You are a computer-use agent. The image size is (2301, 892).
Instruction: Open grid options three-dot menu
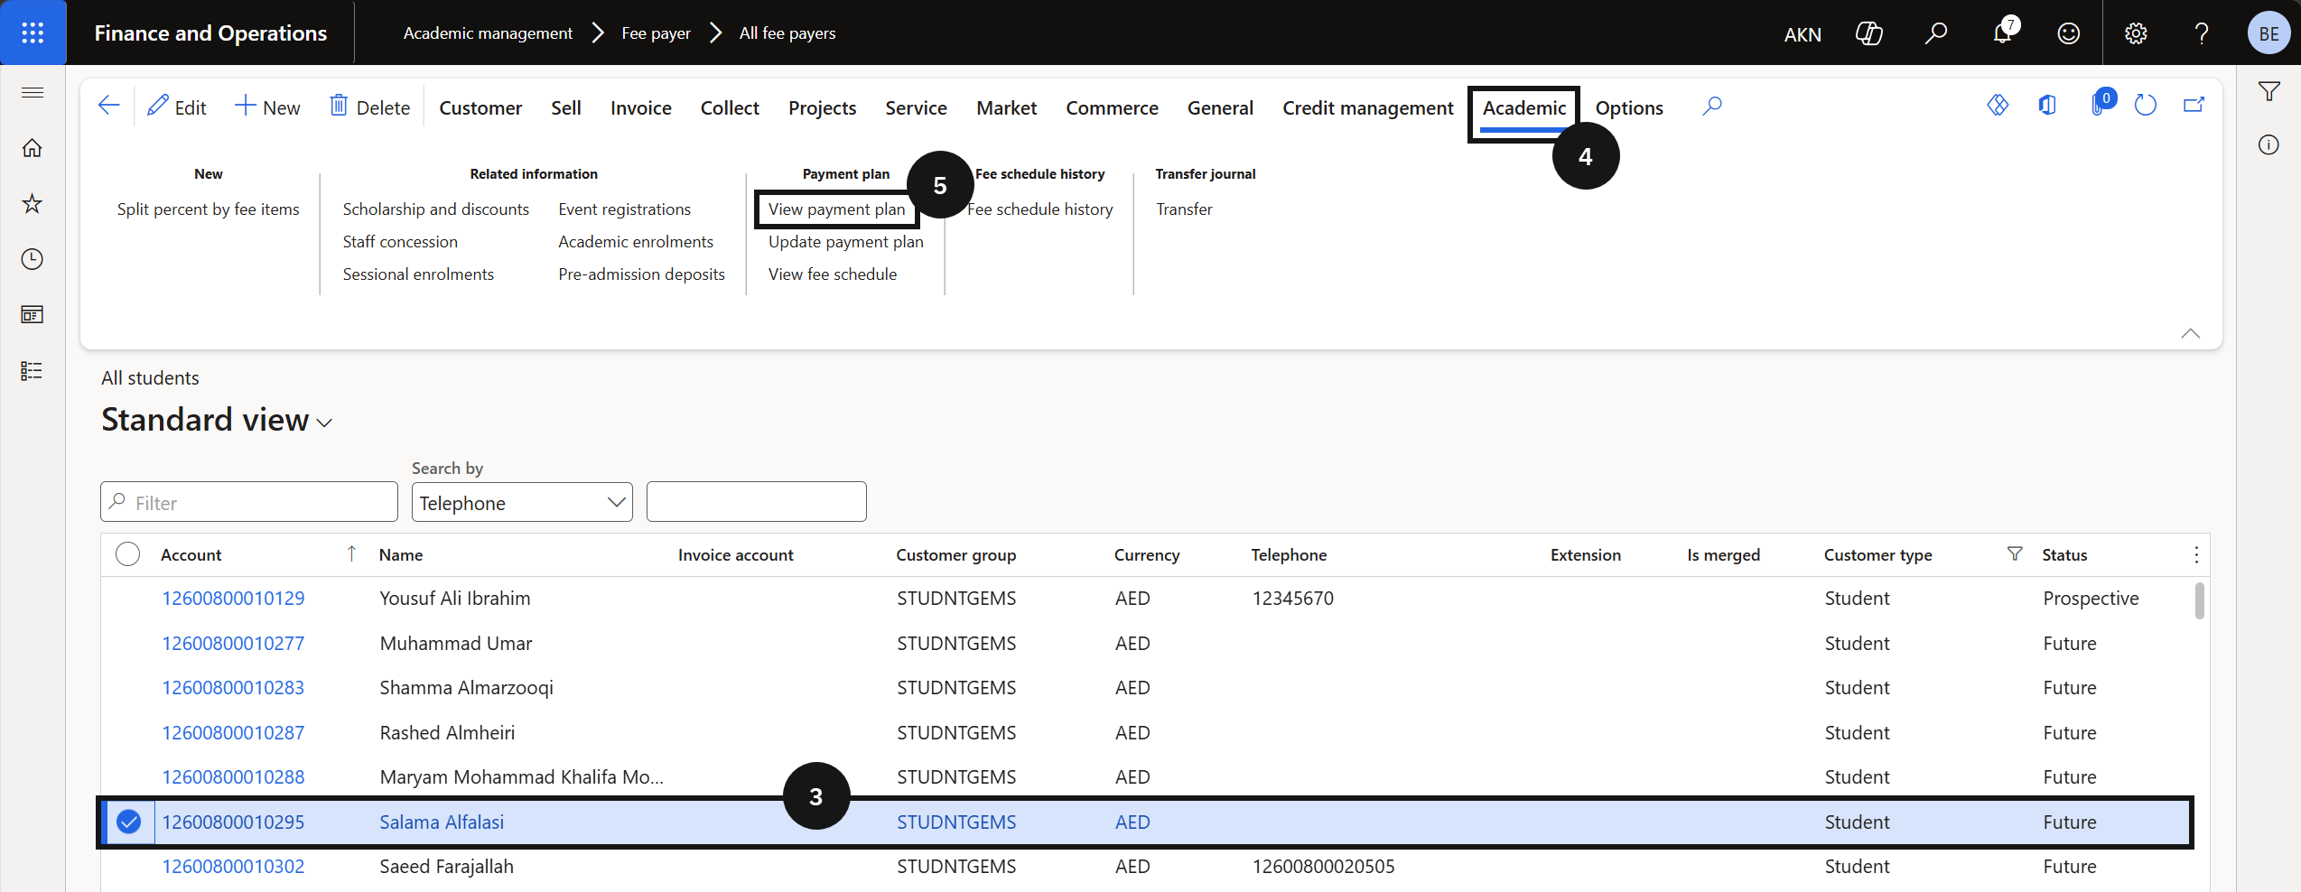(x=2196, y=554)
